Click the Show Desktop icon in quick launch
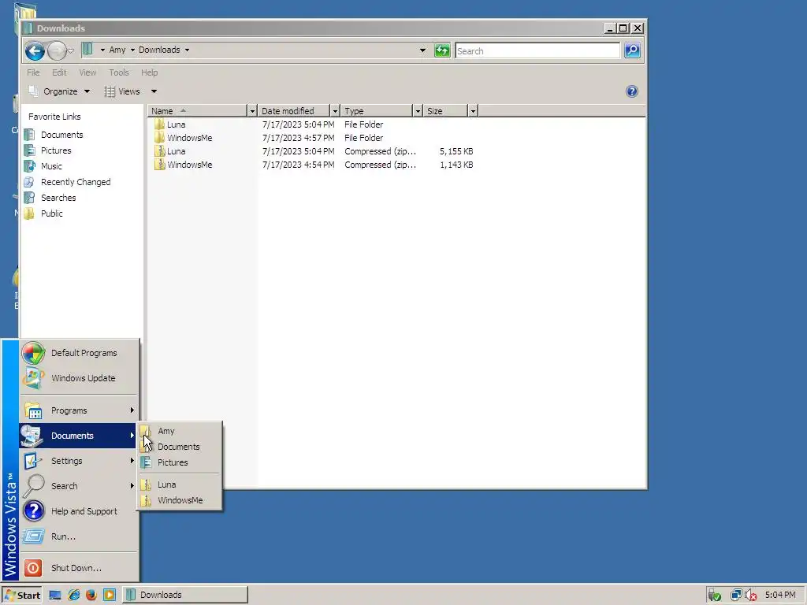 [55, 596]
